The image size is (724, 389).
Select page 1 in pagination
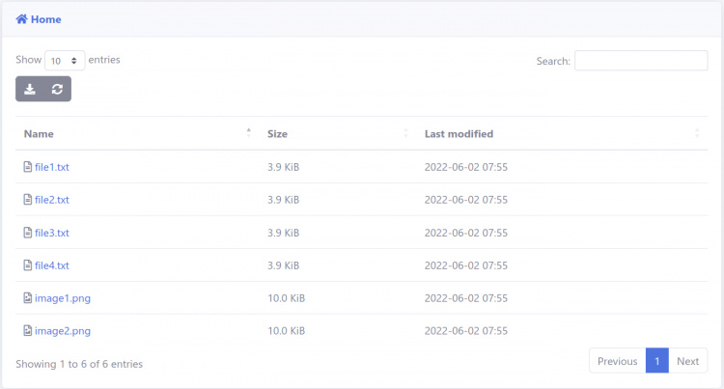click(x=656, y=361)
